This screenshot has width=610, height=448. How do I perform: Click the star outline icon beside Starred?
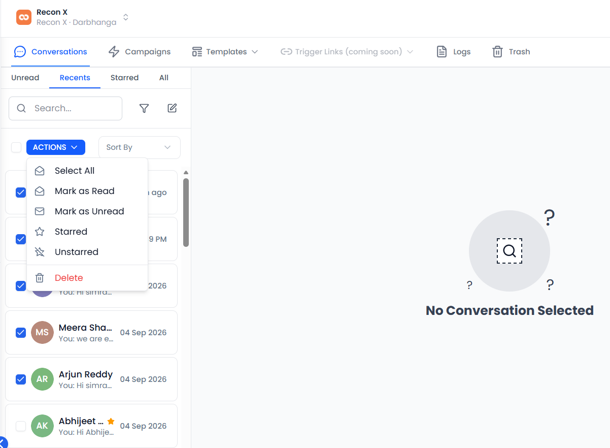[x=40, y=232]
